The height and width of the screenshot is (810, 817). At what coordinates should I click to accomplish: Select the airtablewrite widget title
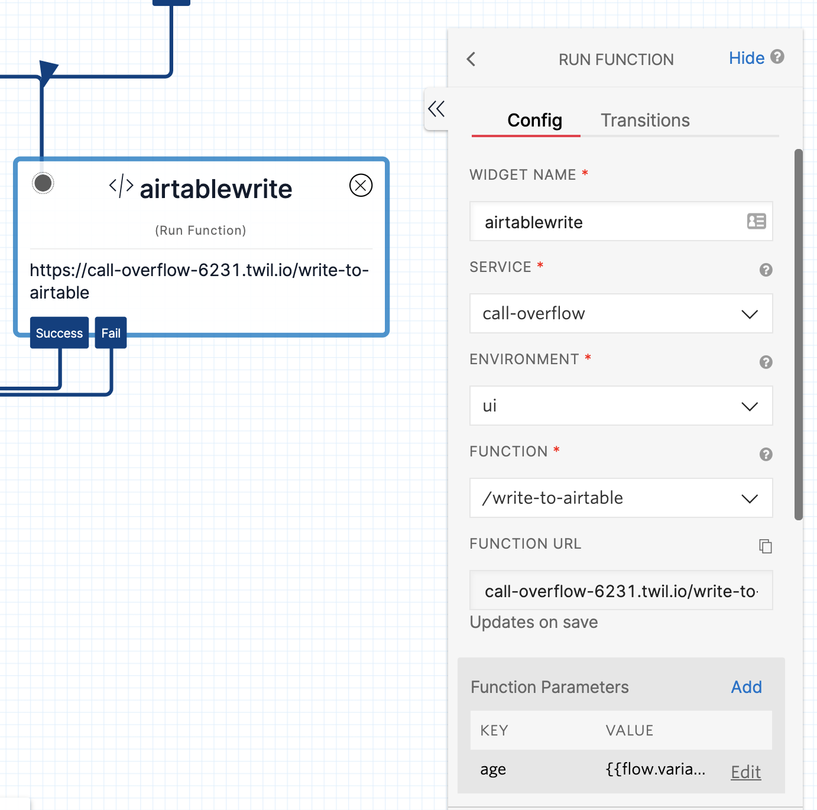tap(216, 189)
